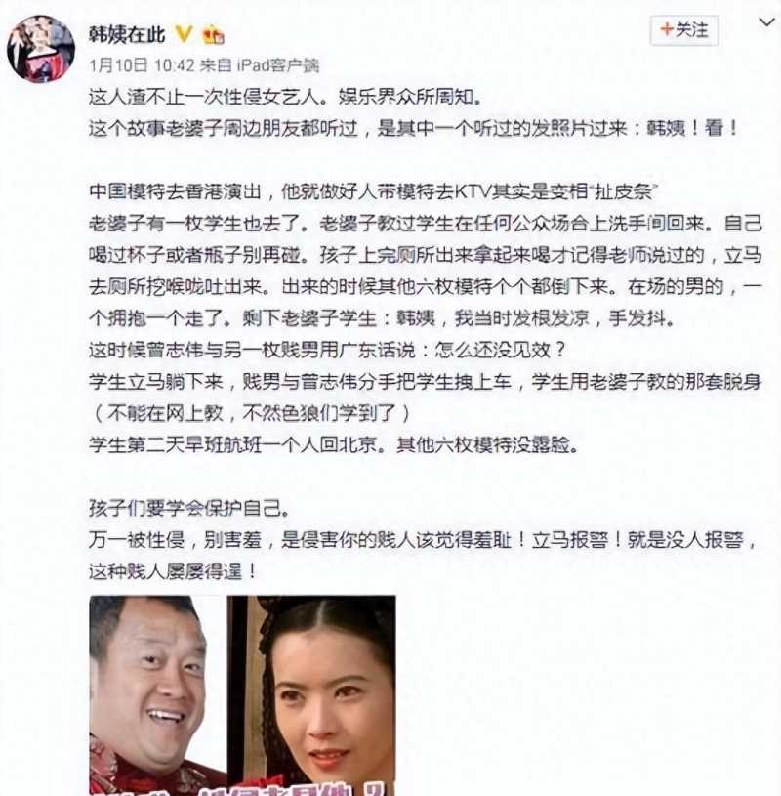Click the line starting 万一被性侵，别害羞
Viewport: 781px width, 796px height.
pyautogui.click(x=424, y=540)
